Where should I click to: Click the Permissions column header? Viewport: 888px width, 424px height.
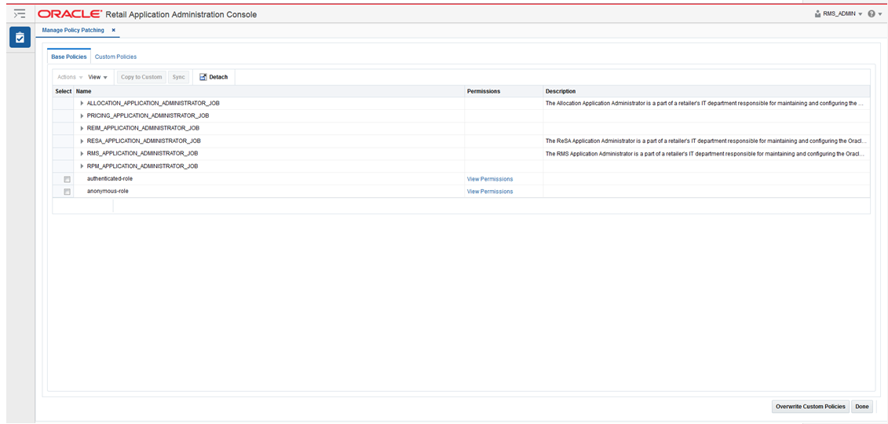504,91
